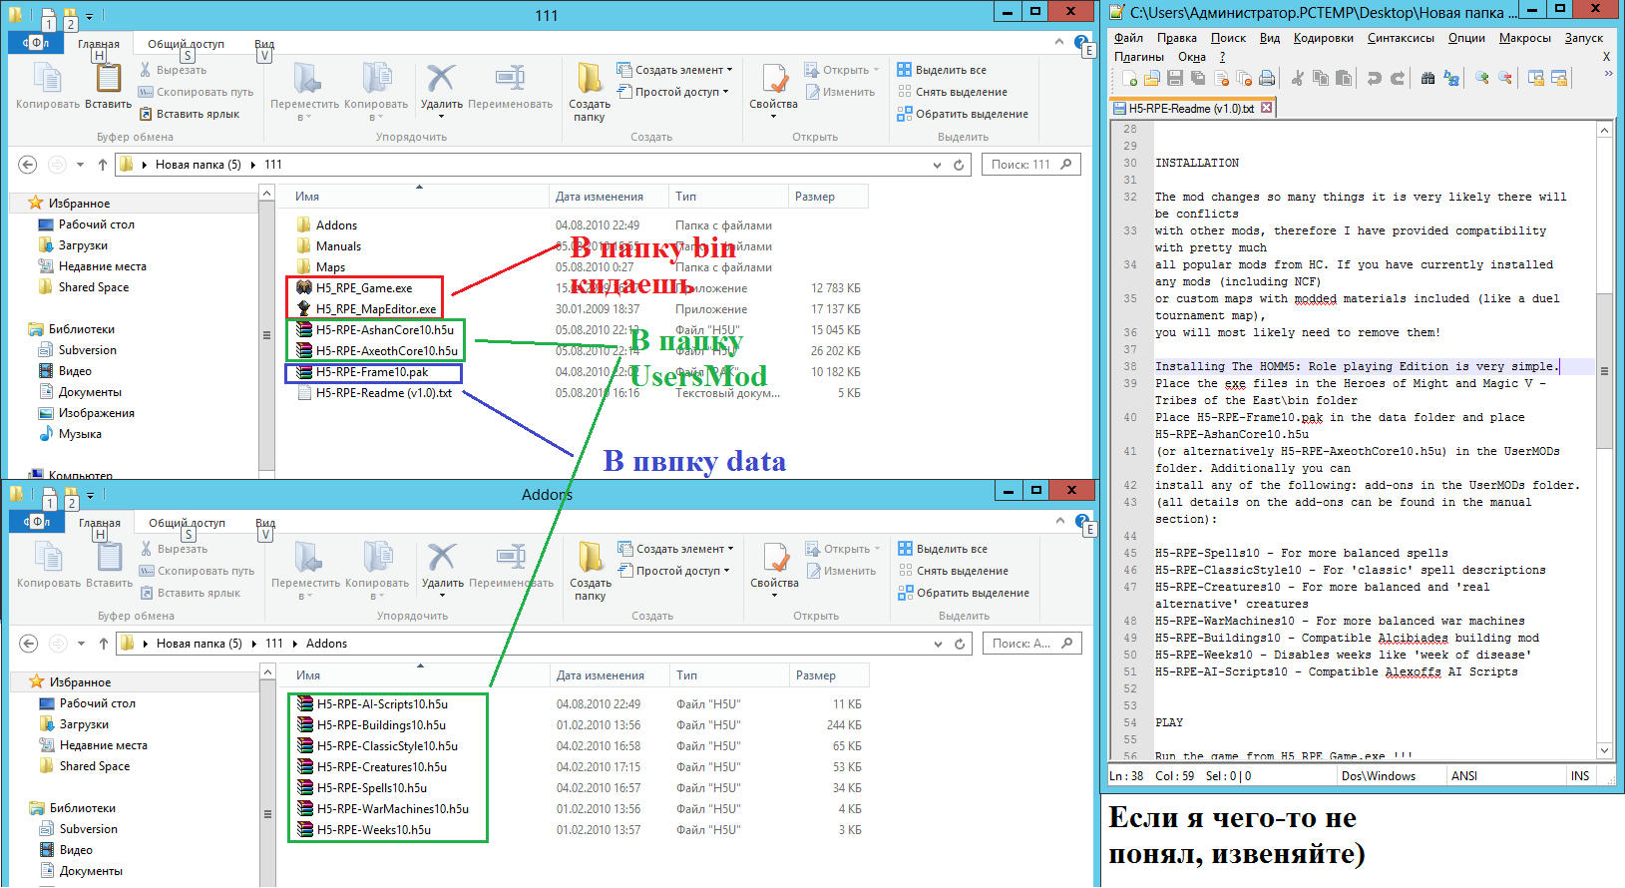Click the refresh icon in 111 address bar
Image resolution: width=1625 pixels, height=888 pixels.
[959, 165]
